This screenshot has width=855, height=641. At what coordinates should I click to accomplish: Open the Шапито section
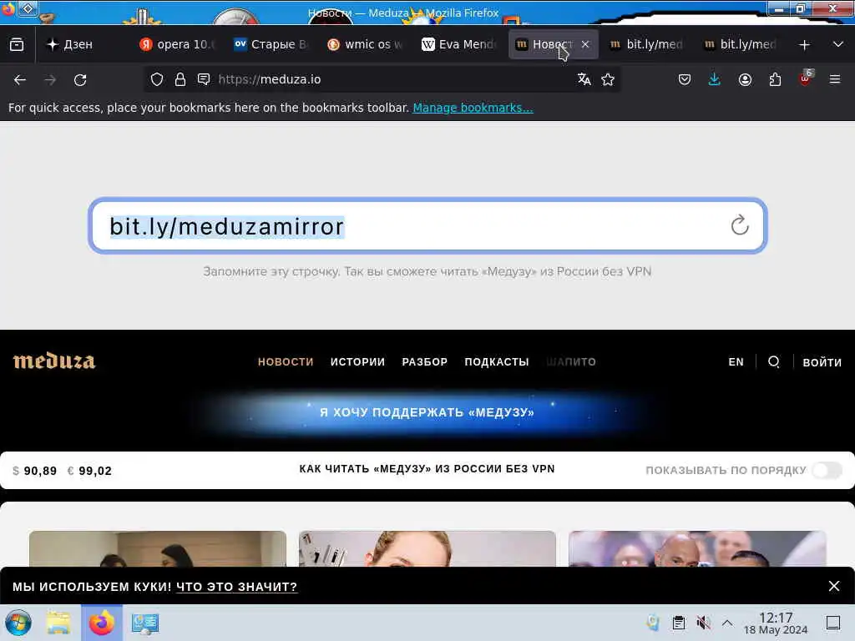pos(571,362)
